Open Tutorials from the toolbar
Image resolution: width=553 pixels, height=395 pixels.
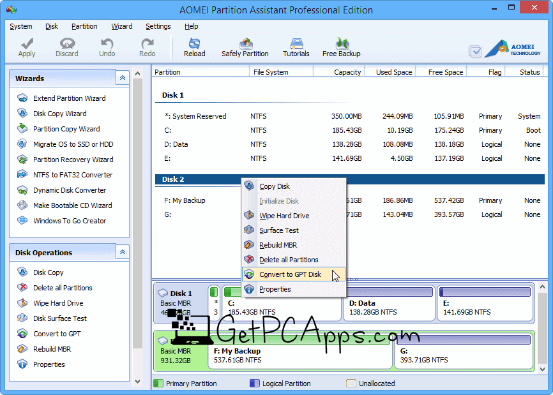(x=296, y=47)
